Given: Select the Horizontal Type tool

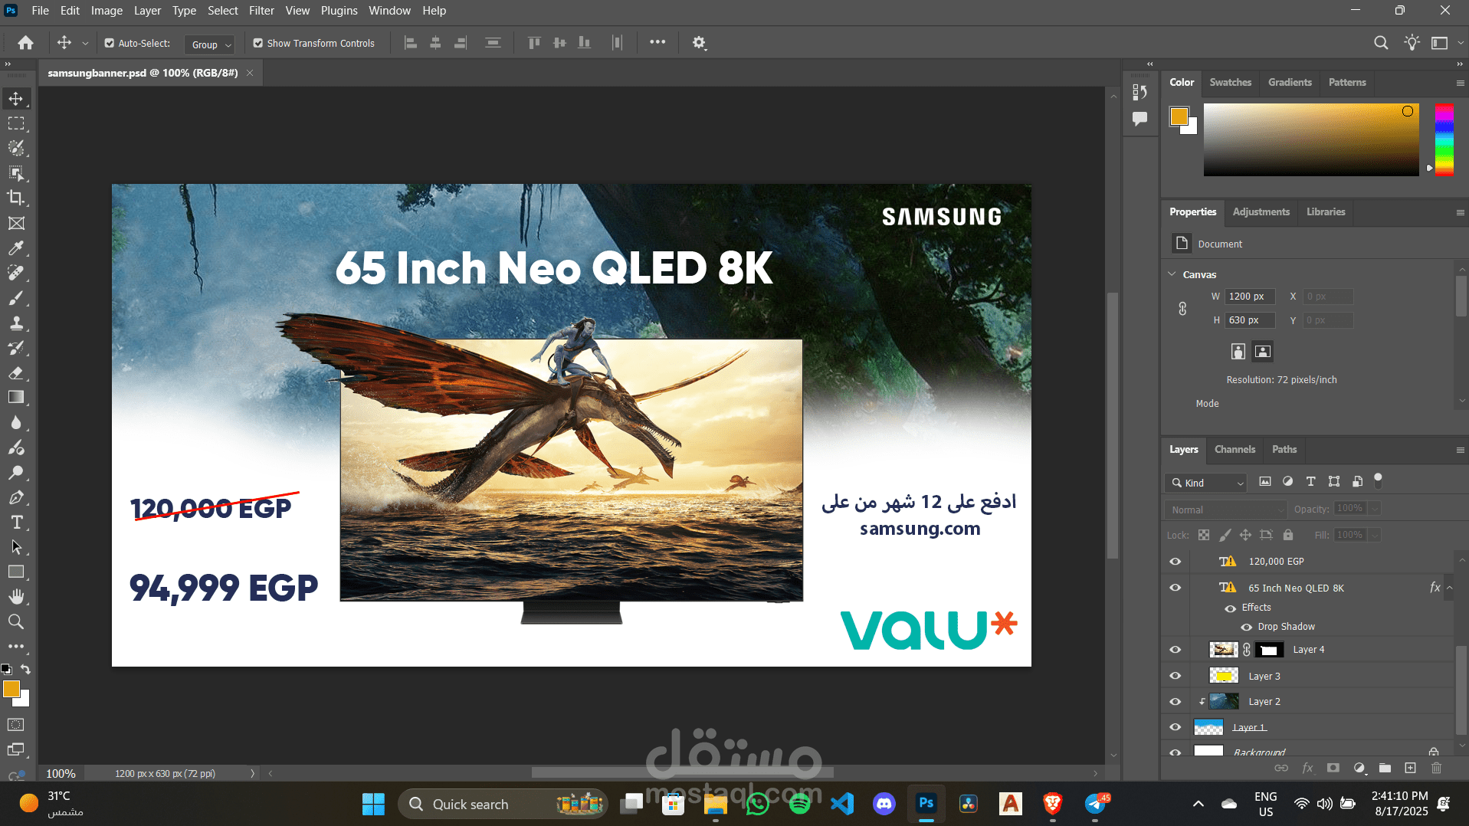Looking at the screenshot, I should 16,522.
